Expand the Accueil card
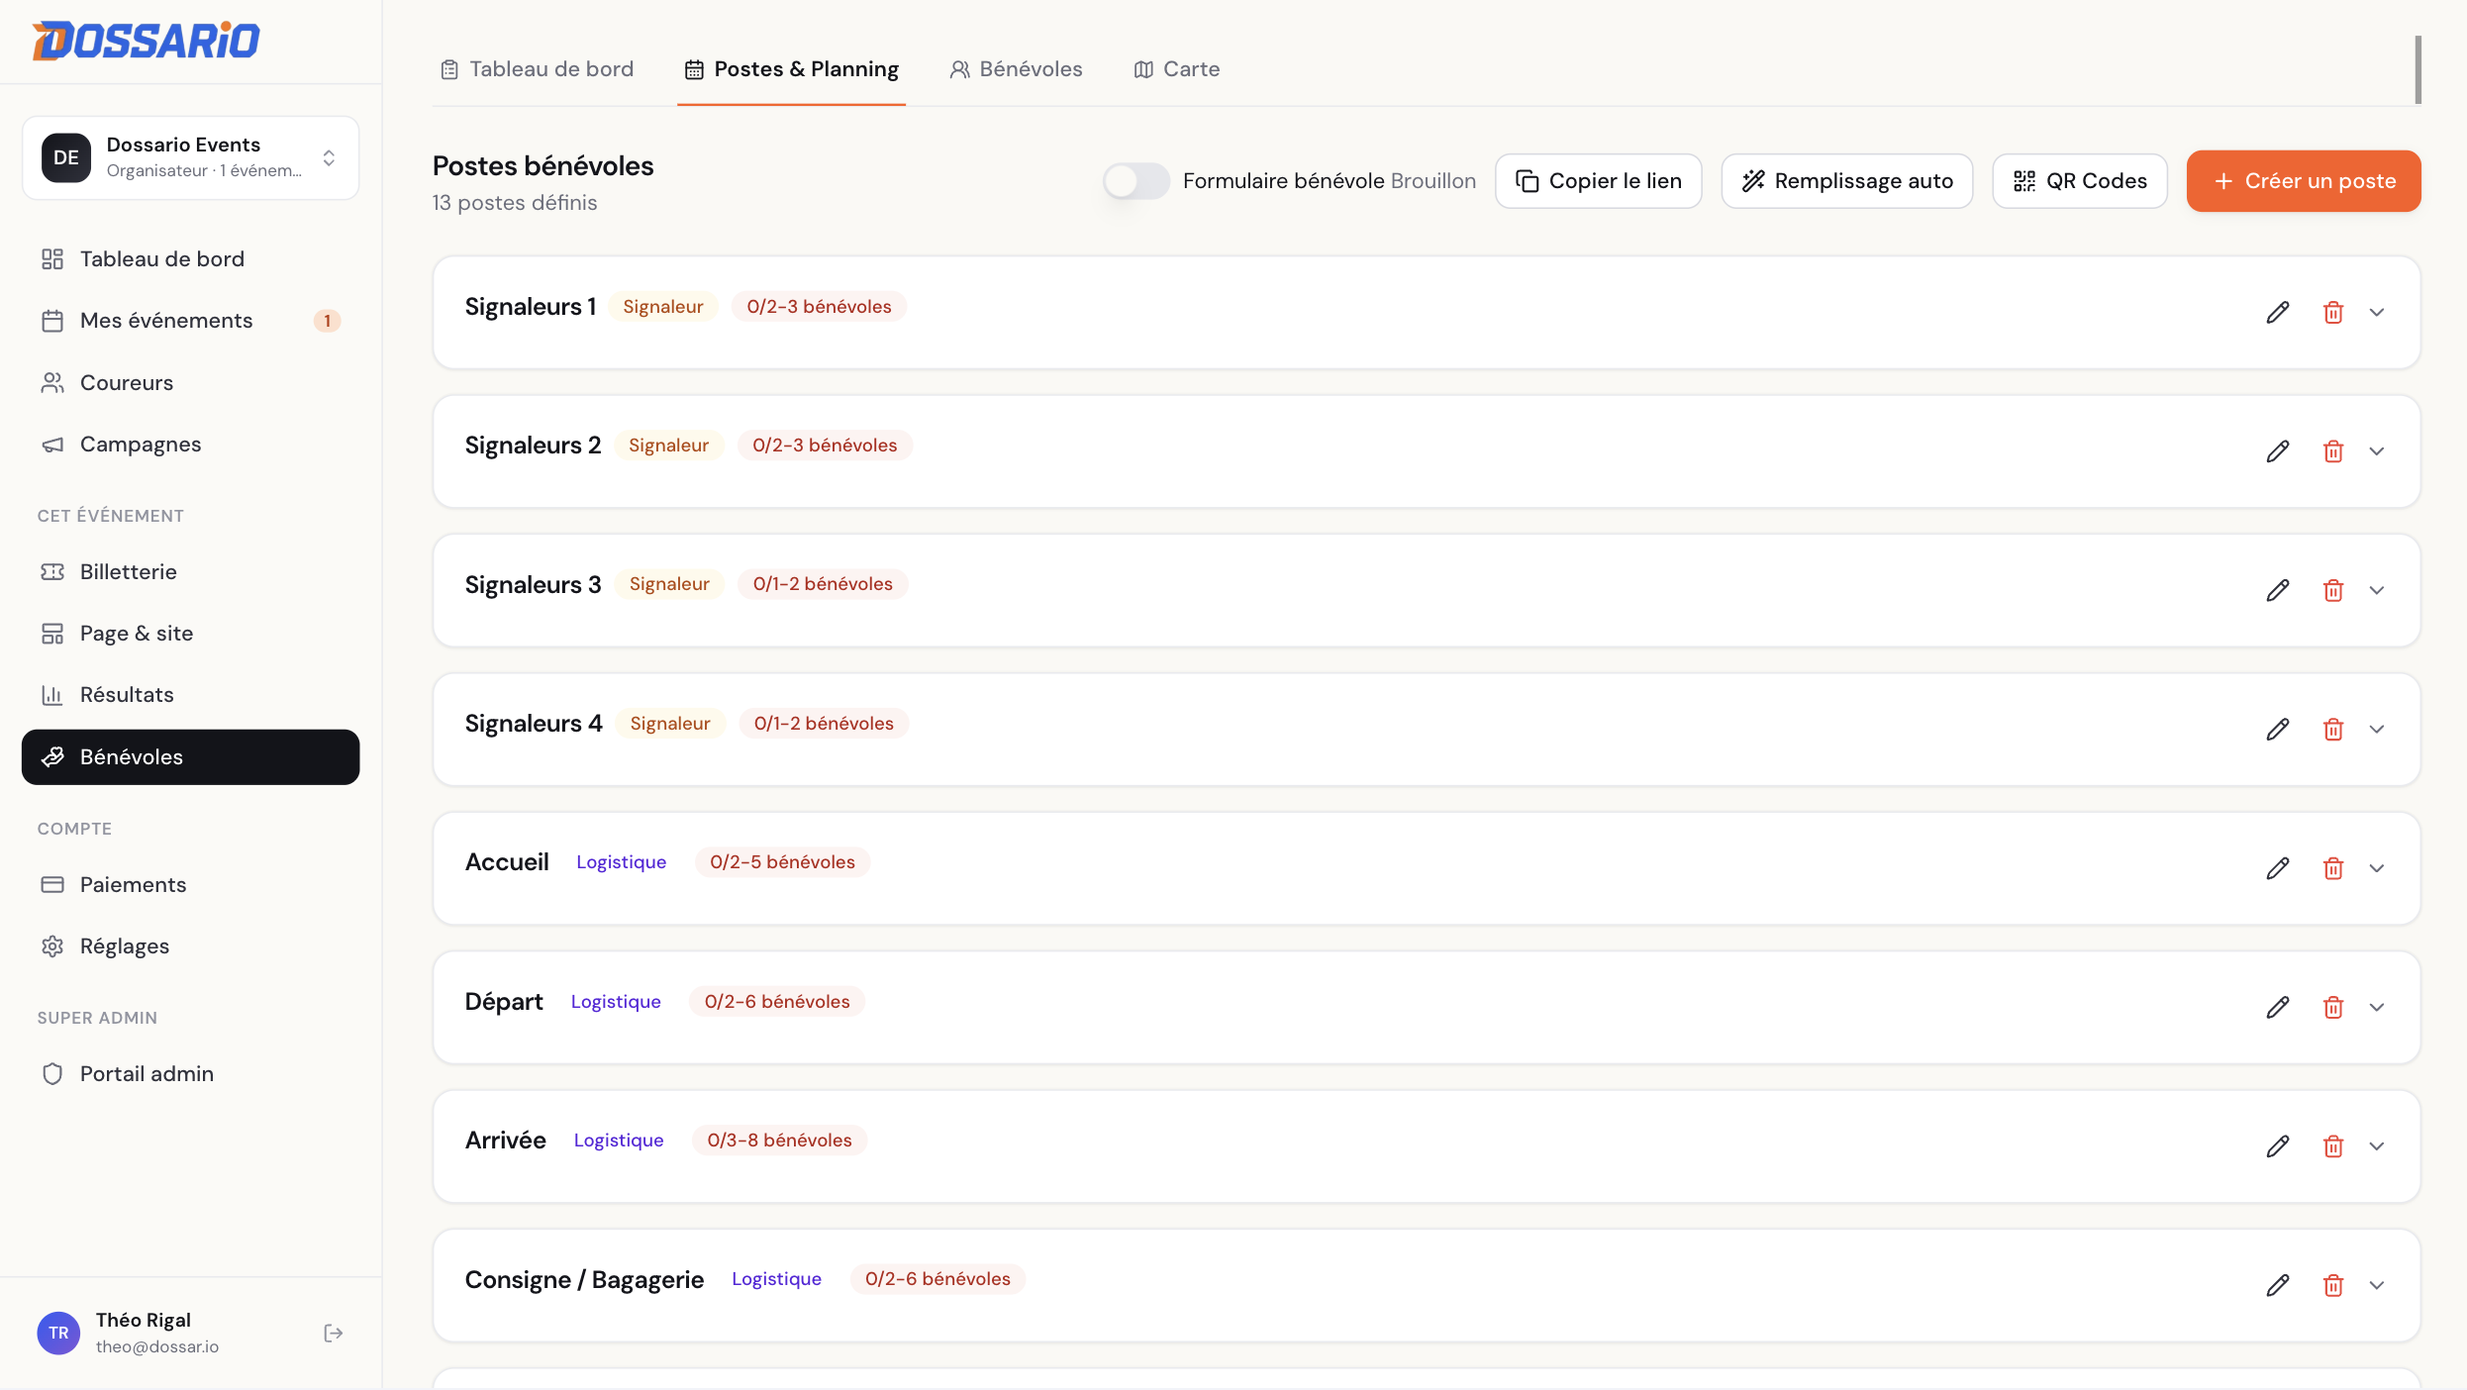2467x1390 pixels. point(2377,868)
